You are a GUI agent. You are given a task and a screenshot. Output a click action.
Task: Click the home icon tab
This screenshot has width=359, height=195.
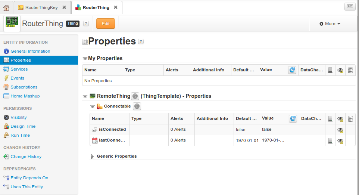6,7
